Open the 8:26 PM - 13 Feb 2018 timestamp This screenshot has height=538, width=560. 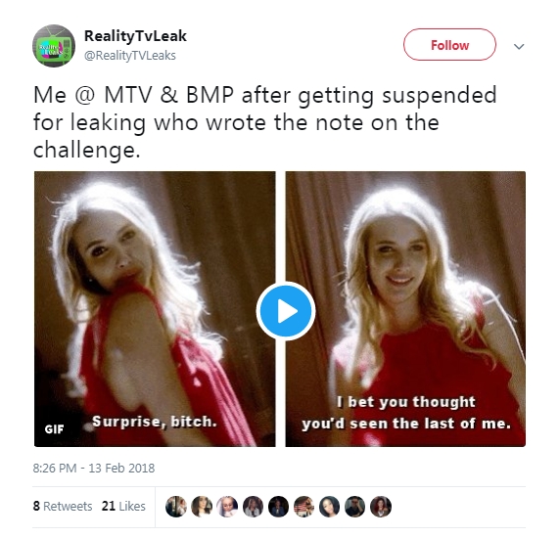tap(94, 468)
